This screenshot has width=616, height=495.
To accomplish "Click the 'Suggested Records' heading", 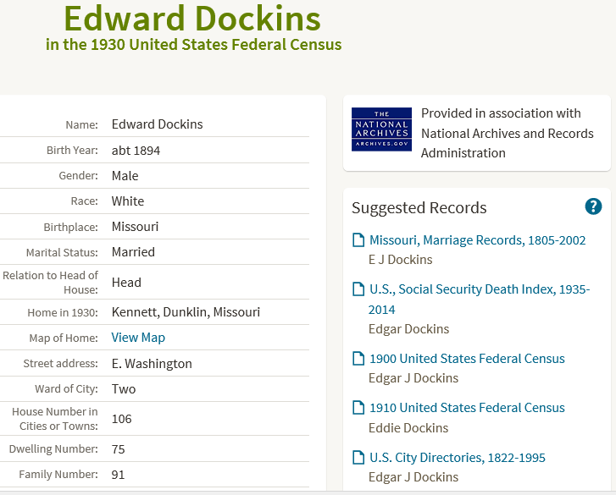I will 419,208.
